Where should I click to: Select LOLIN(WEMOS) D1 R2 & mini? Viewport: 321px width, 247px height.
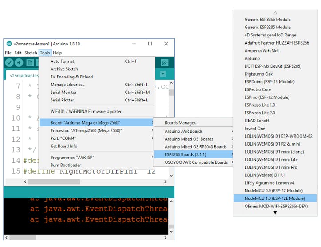pyautogui.click(x=275, y=144)
